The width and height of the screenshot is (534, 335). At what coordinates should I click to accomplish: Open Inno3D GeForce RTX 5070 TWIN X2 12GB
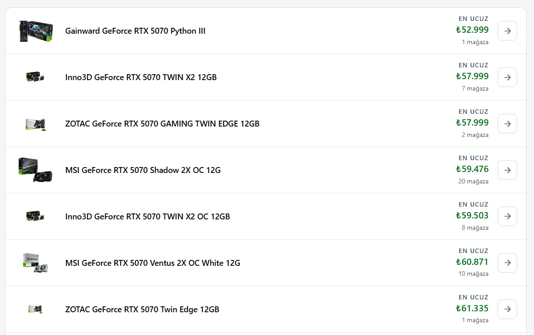tap(141, 77)
